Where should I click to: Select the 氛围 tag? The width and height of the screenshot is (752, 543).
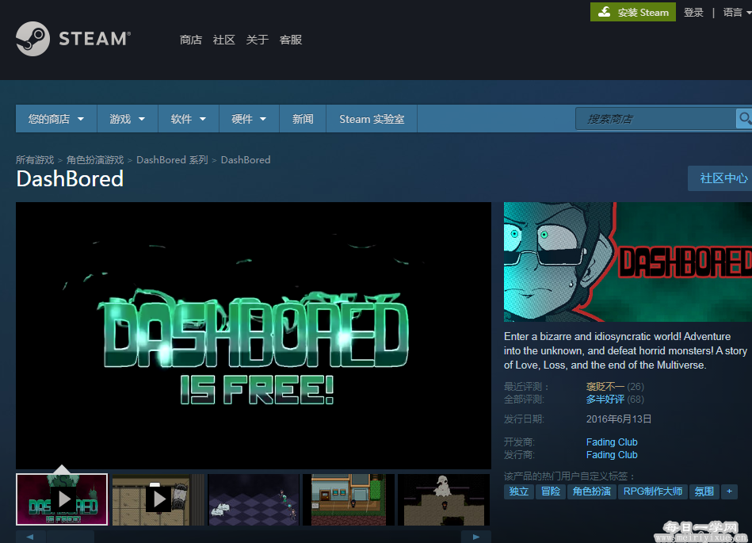[704, 491]
